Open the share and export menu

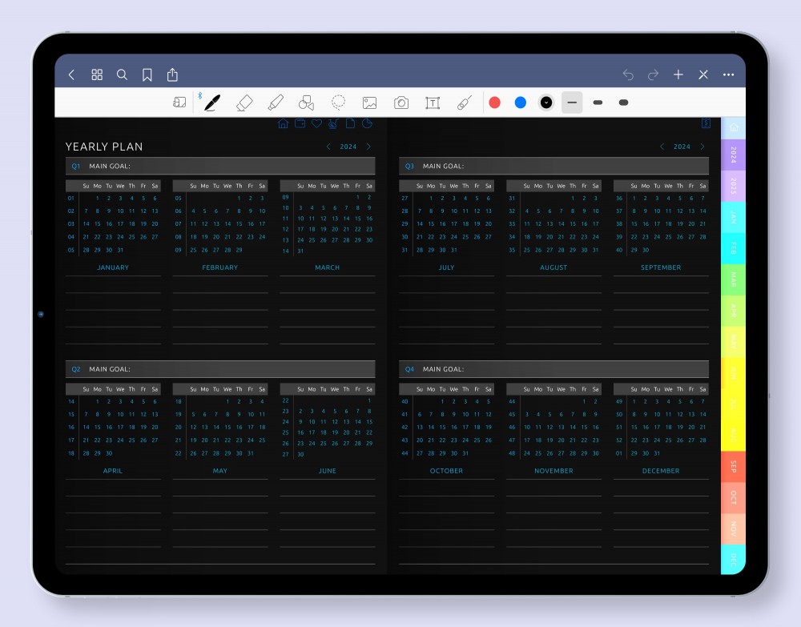[173, 74]
